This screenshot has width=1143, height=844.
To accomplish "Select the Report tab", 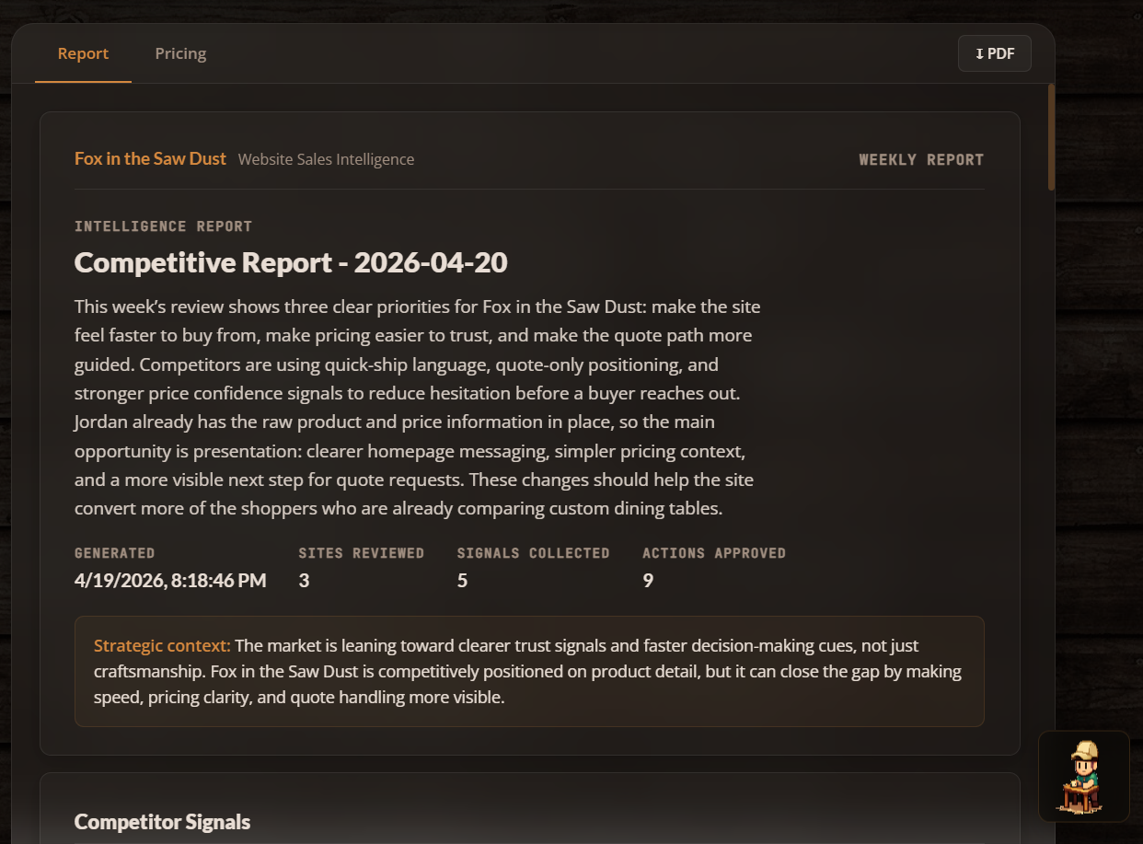I will [83, 53].
